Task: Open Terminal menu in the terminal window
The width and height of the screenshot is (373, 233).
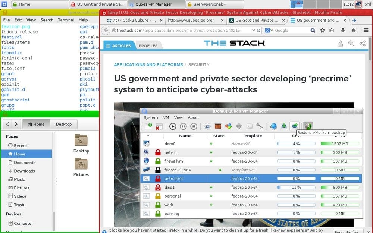Action: coord(66,20)
